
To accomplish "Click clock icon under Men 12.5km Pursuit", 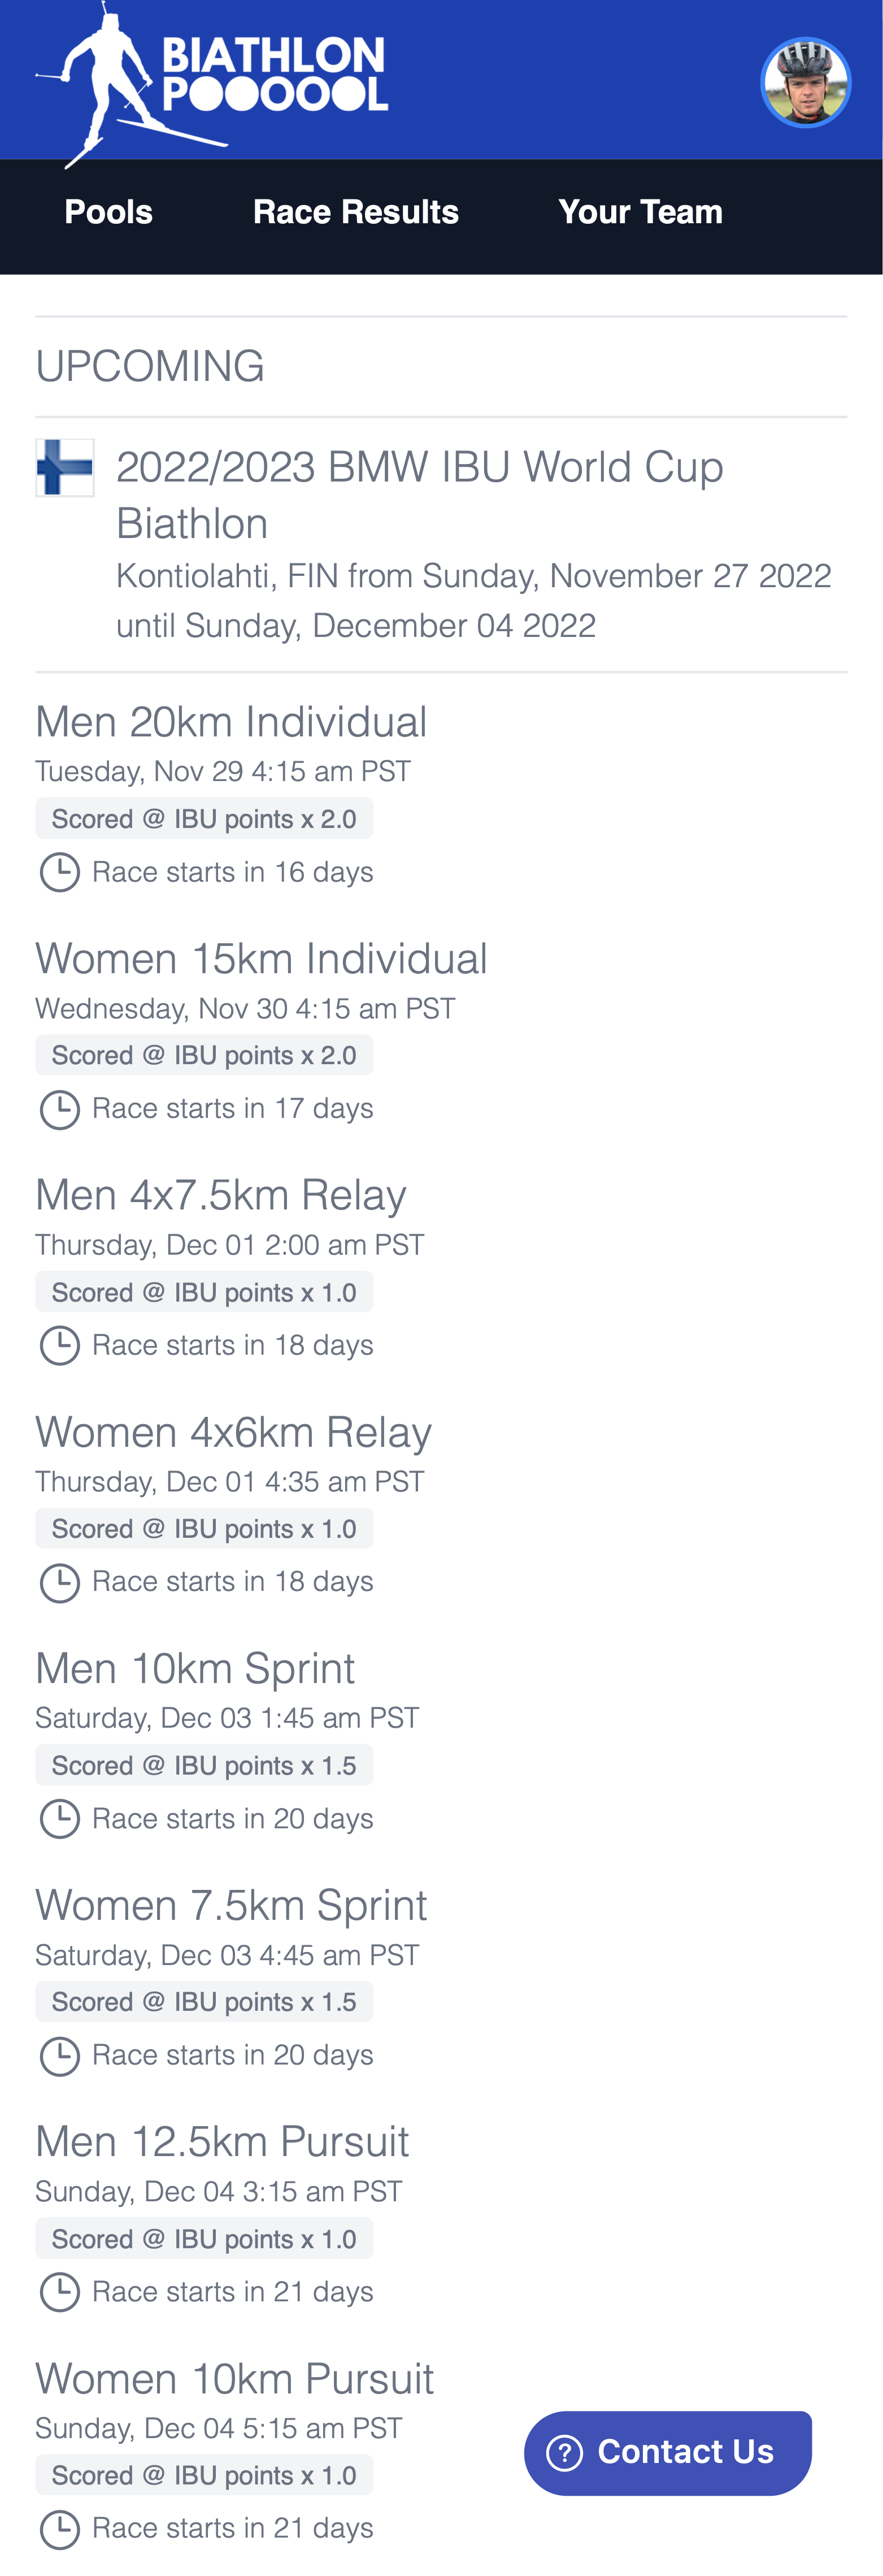I will (60, 2292).
